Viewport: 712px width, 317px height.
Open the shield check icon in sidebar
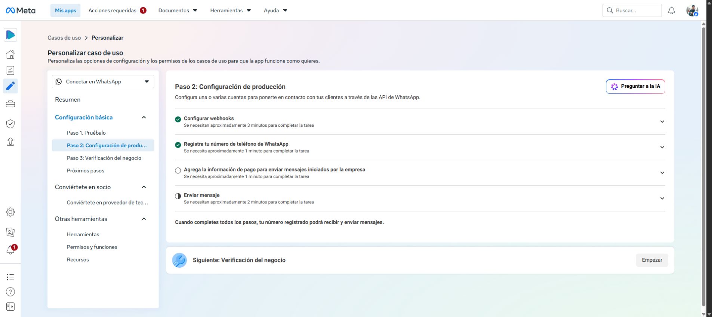[x=10, y=124]
